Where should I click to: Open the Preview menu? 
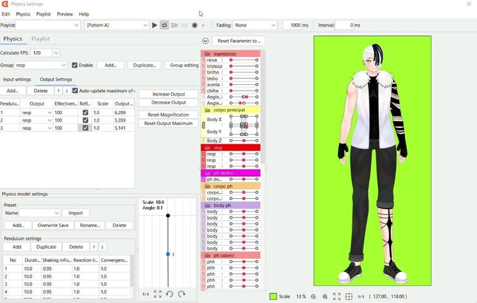point(65,14)
